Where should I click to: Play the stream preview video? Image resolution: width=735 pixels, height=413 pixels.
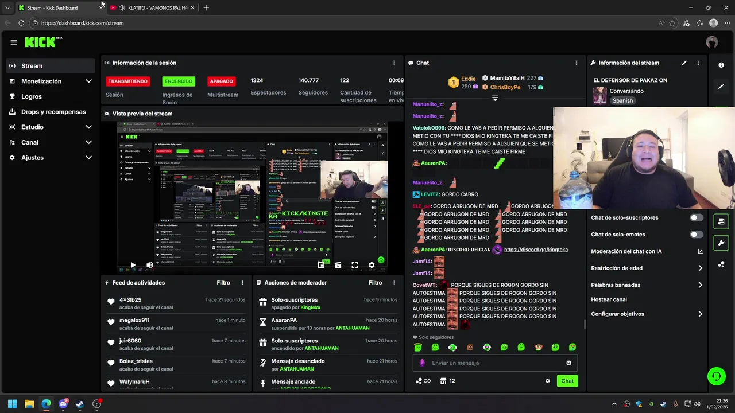[133, 265]
